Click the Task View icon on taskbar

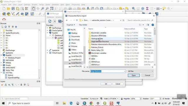pyautogui.click(x=57, y=103)
